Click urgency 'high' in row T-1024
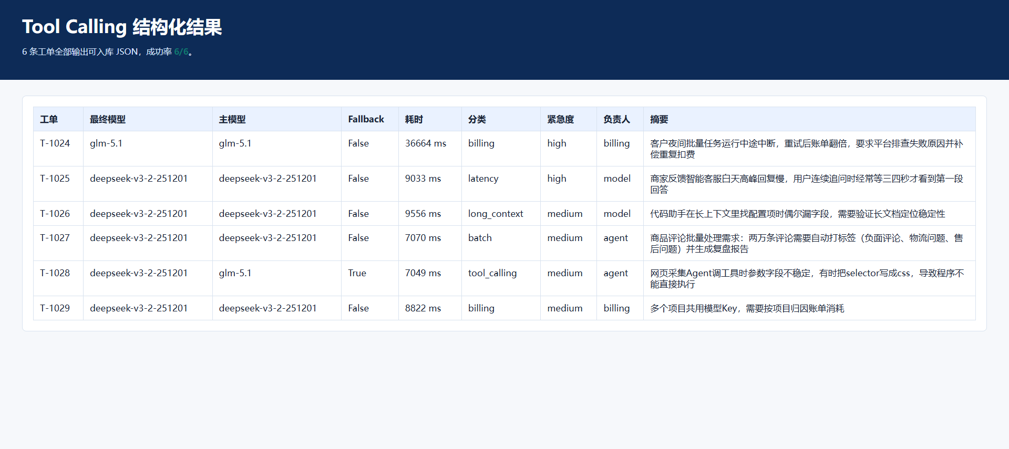1009x449 pixels. (557, 143)
